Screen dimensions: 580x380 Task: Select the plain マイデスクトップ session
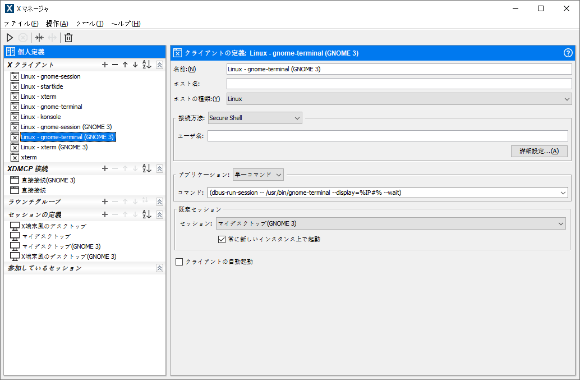(x=46, y=236)
